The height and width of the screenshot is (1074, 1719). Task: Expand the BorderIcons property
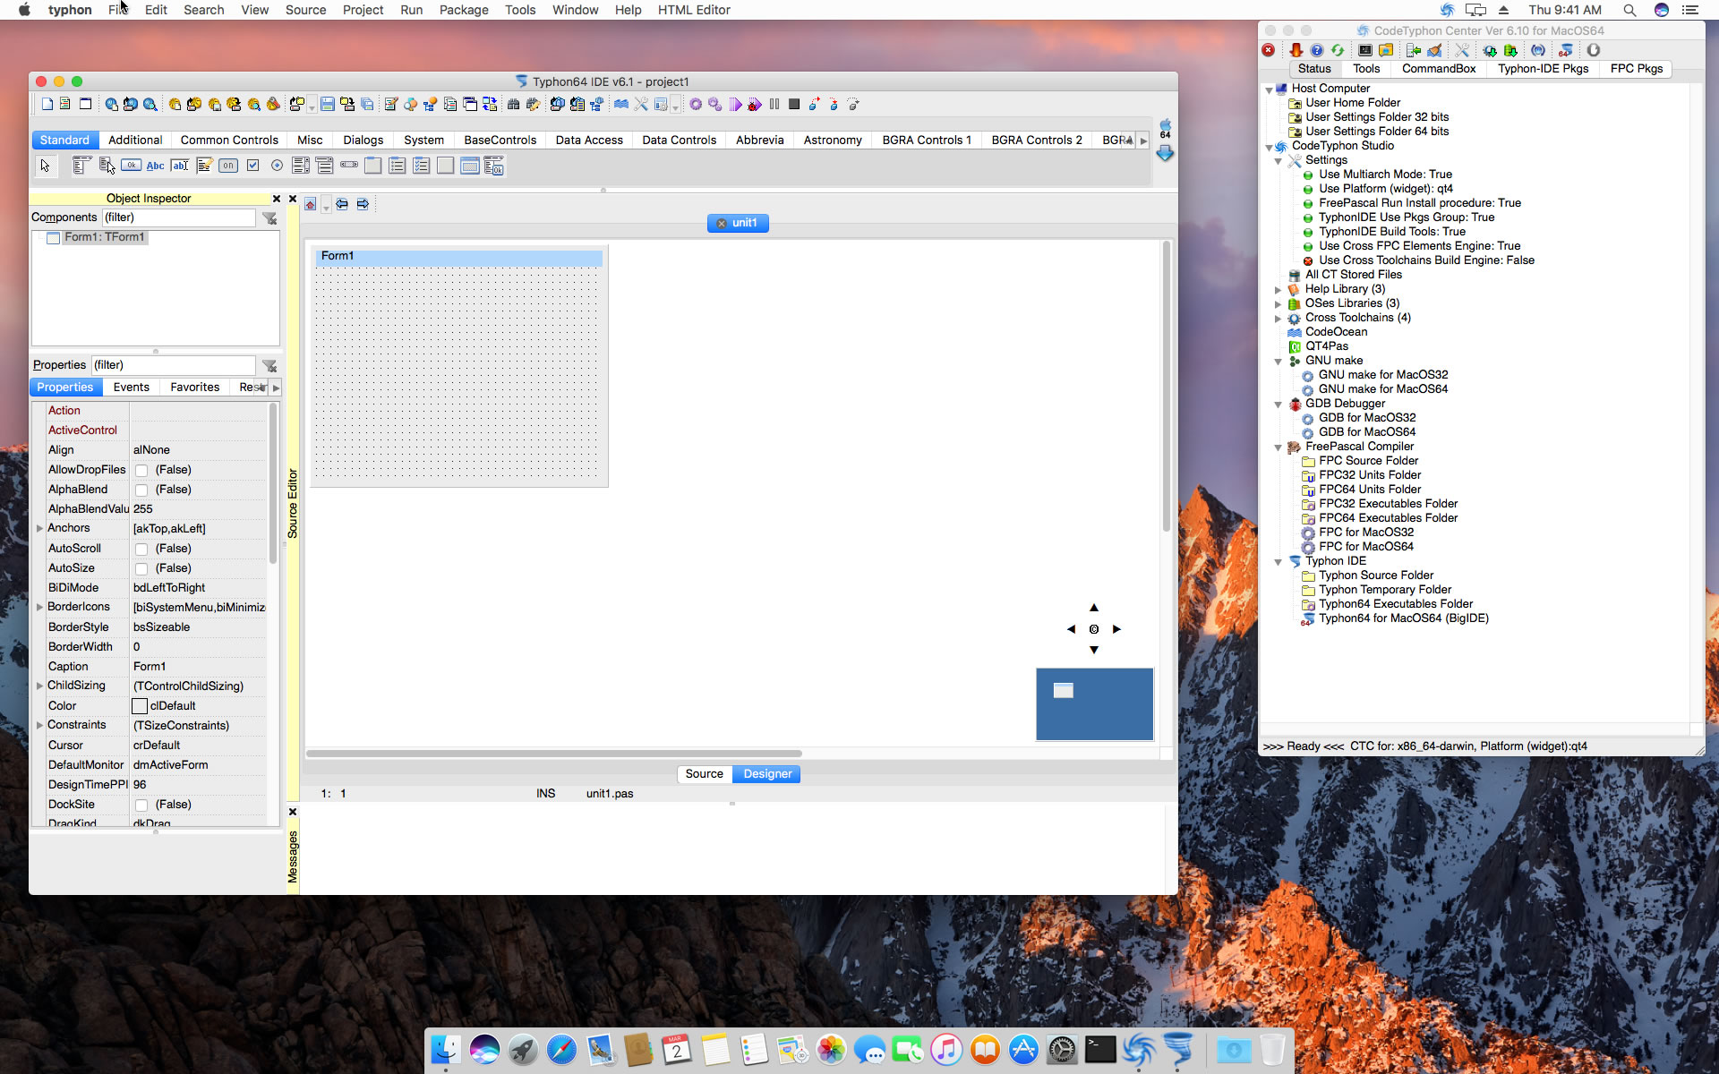[x=39, y=608]
